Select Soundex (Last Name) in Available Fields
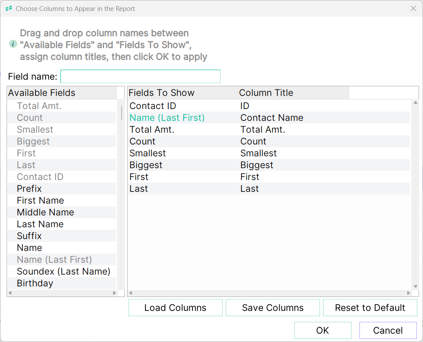Viewport: 423px width, 342px height. point(62,271)
